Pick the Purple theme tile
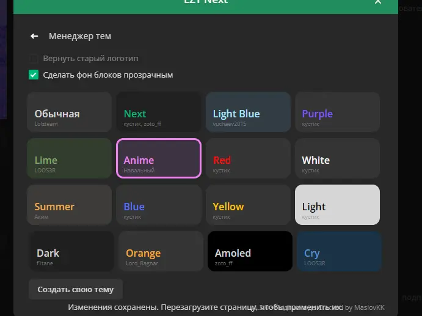This screenshot has height=316, width=422. point(337,112)
